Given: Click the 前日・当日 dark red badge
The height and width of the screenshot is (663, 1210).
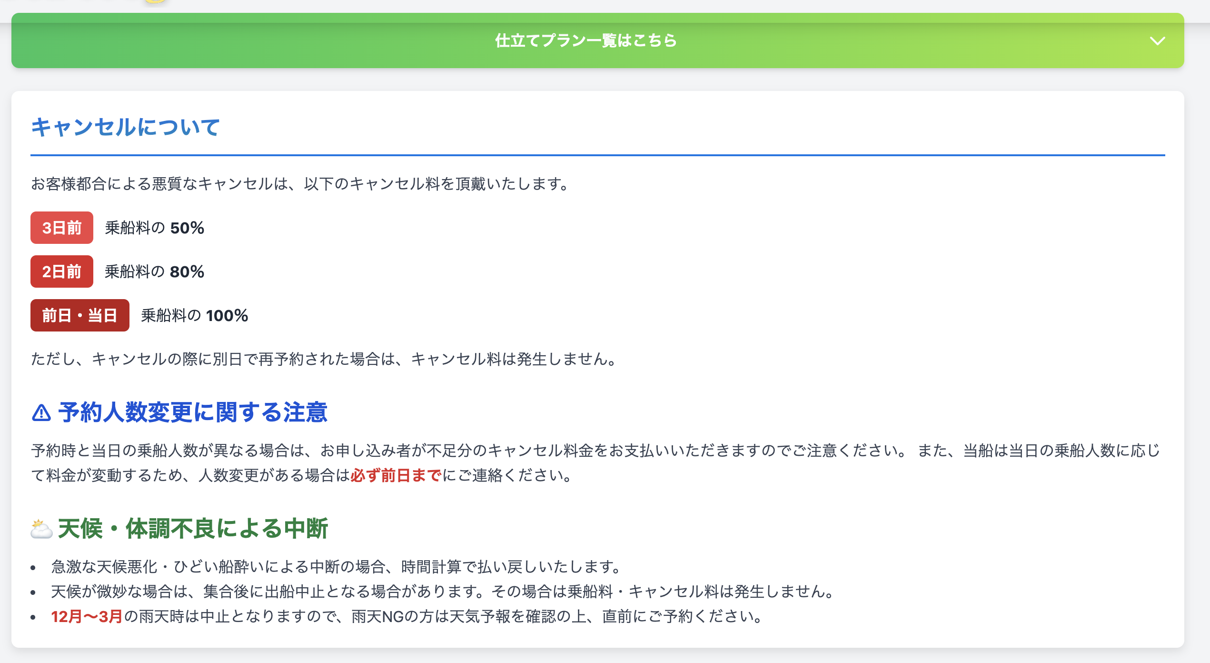Looking at the screenshot, I should 79,315.
